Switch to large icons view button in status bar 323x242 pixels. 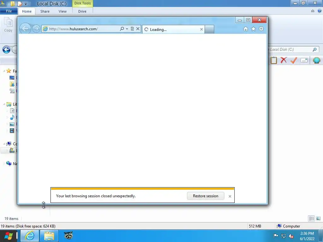318,219
